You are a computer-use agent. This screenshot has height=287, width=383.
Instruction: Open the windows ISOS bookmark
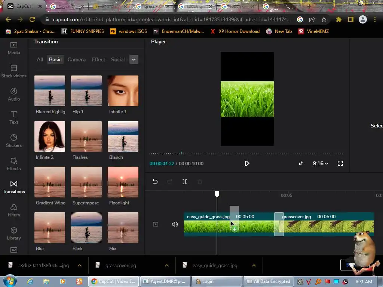[129, 31]
